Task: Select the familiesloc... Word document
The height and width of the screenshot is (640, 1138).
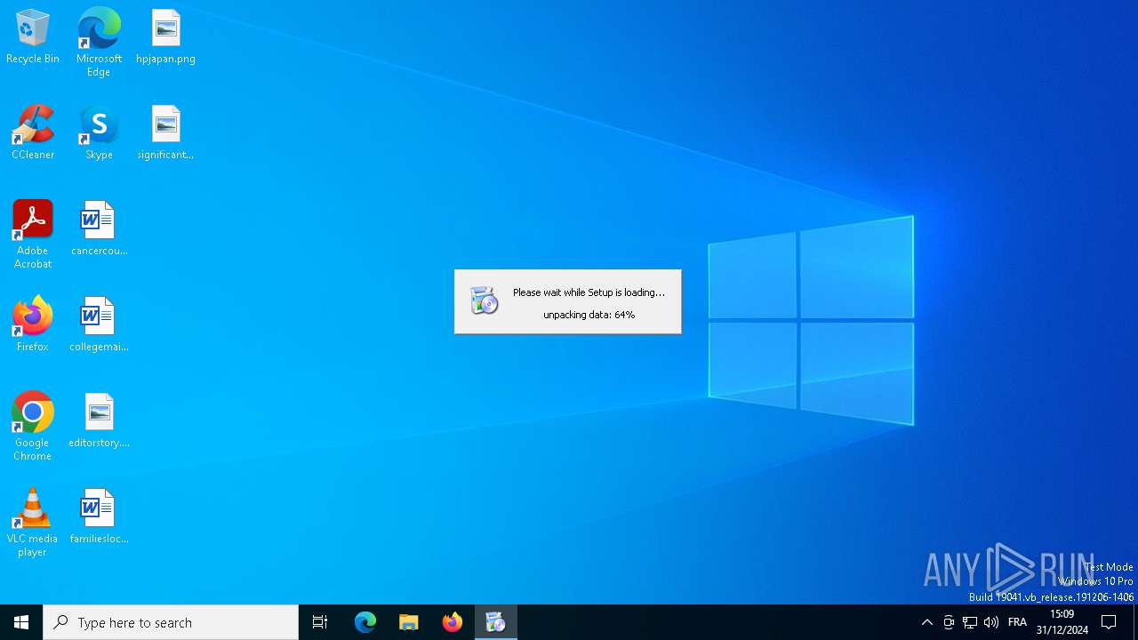Action: pos(99,517)
